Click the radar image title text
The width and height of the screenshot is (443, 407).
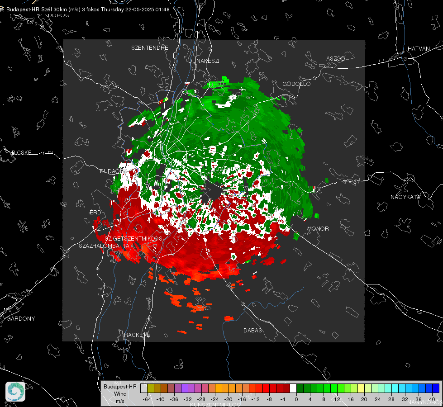pyautogui.click(x=88, y=9)
